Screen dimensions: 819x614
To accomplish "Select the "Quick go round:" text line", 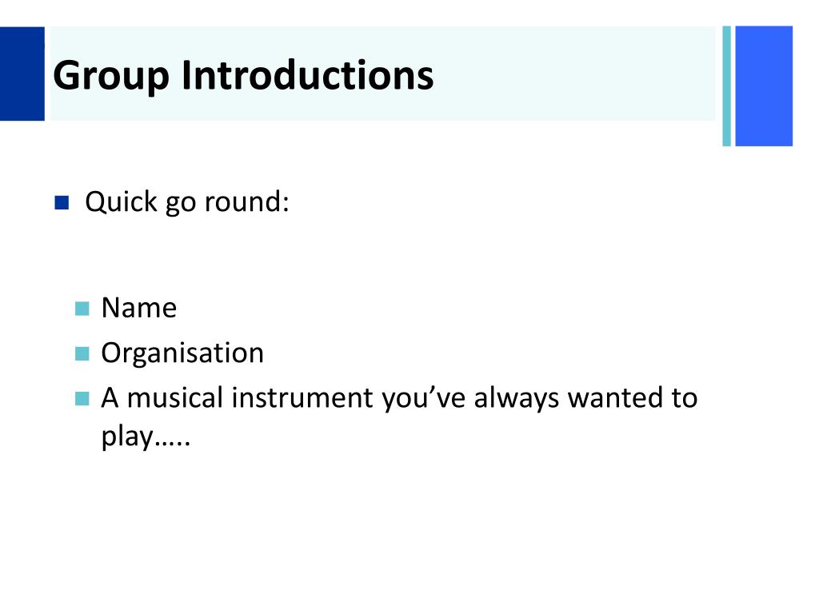I will (187, 202).
